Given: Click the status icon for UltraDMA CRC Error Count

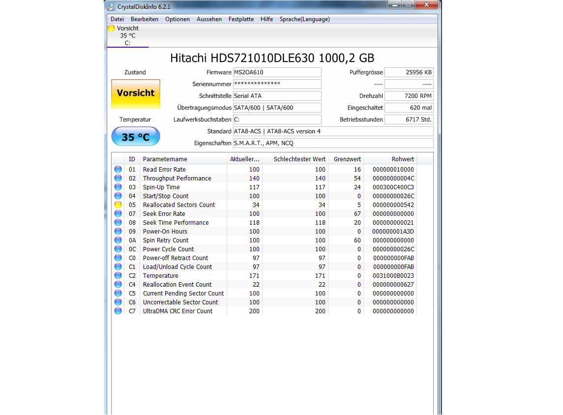Looking at the screenshot, I should pos(118,311).
